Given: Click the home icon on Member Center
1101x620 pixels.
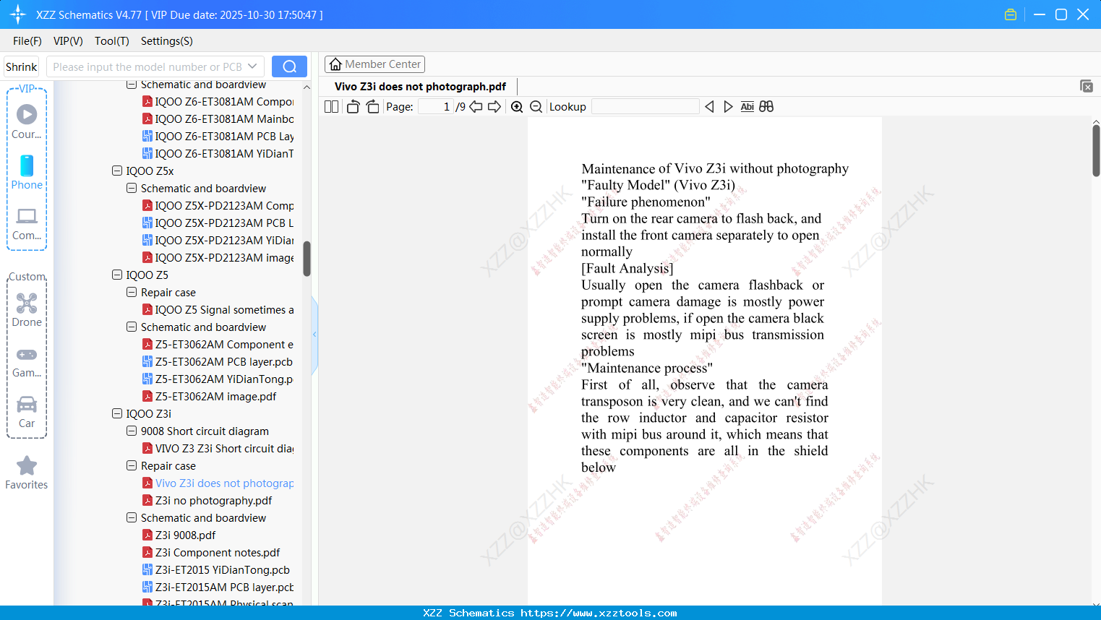Looking at the screenshot, I should coord(335,64).
